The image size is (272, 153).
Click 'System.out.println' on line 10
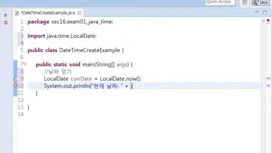(67, 86)
